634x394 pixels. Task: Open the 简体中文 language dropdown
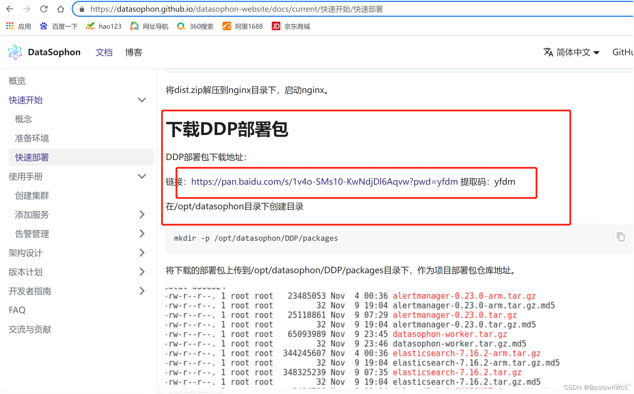coord(572,52)
